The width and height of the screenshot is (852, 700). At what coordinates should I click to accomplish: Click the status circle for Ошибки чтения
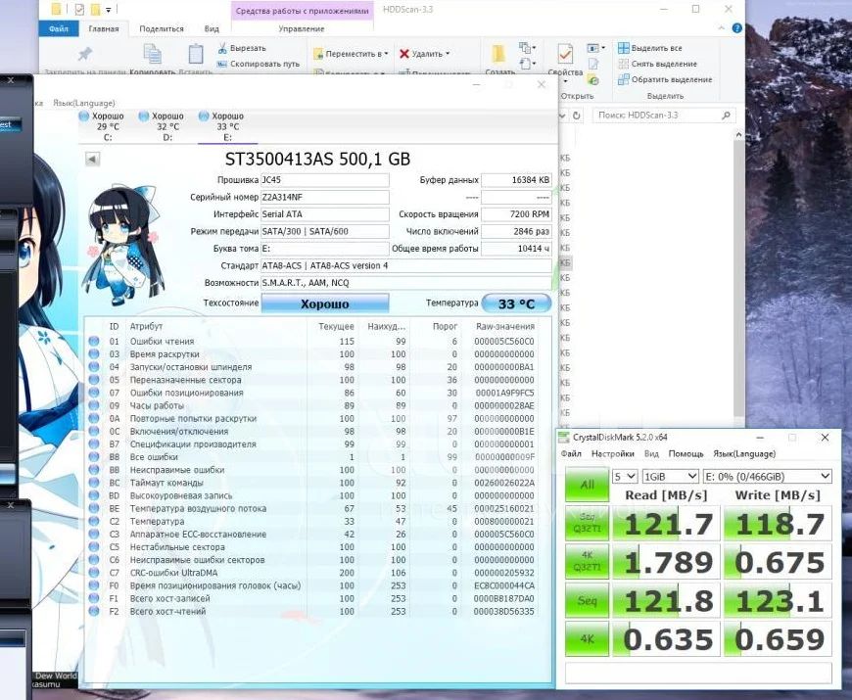(x=94, y=341)
